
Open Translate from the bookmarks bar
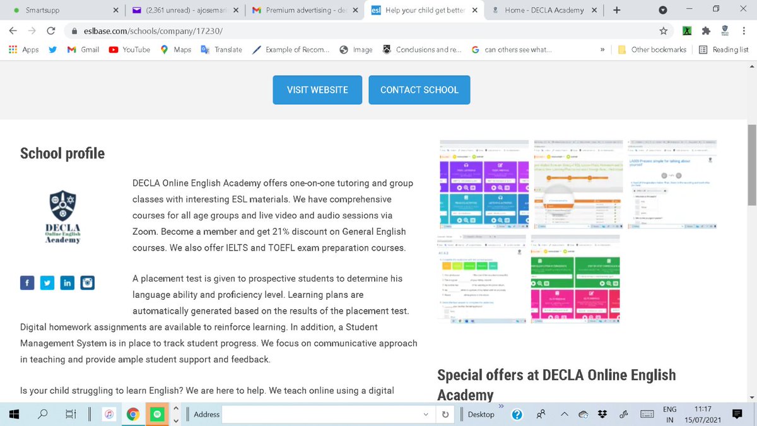click(221, 49)
